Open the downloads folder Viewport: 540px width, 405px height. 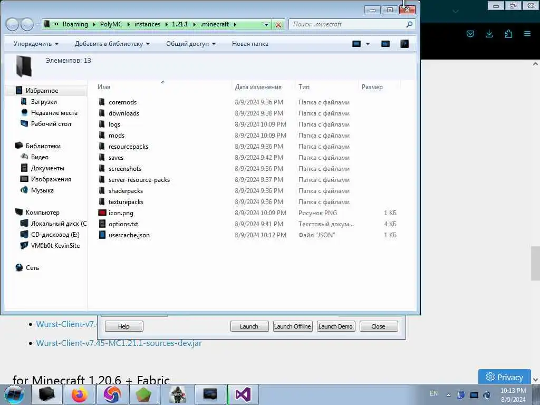[x=124, y=113]
